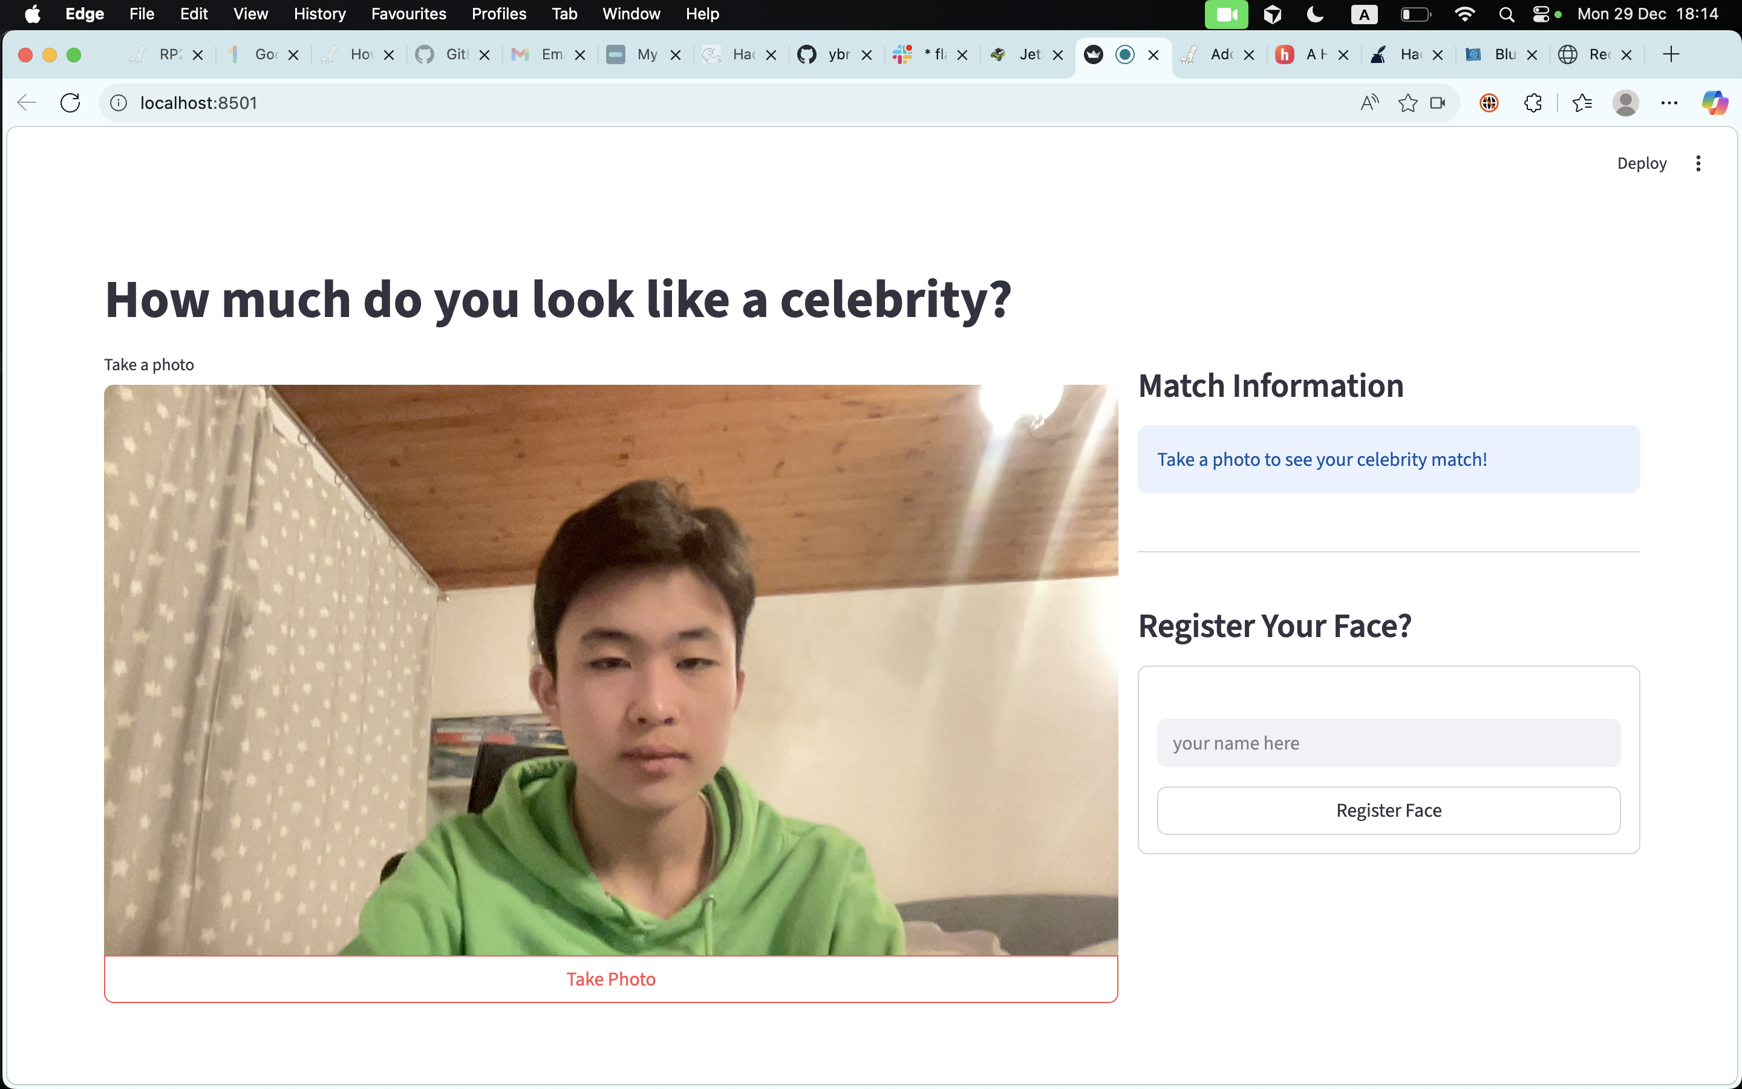Viewport: 1742px width, 1089px height.
Task: Add page to favourites star icon
Action: 1408,103
